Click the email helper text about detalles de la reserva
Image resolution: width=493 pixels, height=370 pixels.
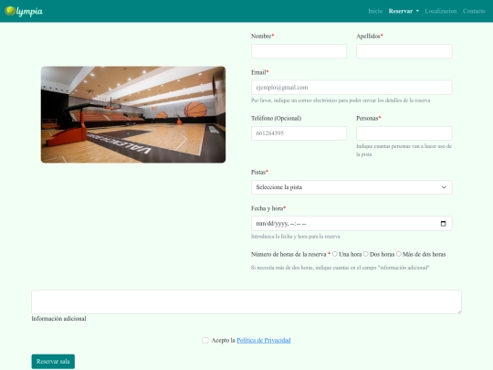pos(341,100)
